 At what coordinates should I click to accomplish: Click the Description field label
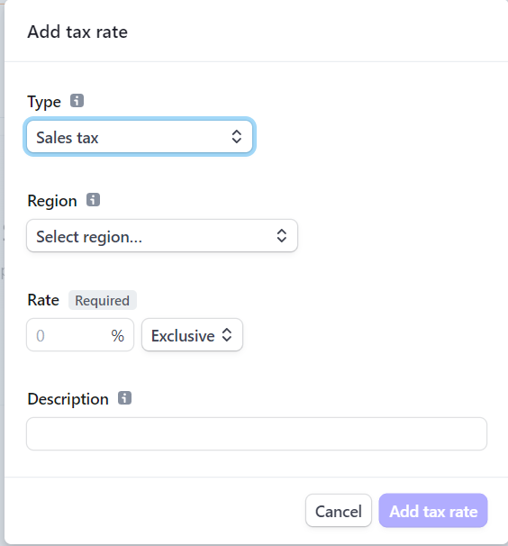68,399
